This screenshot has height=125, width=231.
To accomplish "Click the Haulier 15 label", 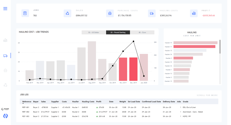I will click(168, 81).
